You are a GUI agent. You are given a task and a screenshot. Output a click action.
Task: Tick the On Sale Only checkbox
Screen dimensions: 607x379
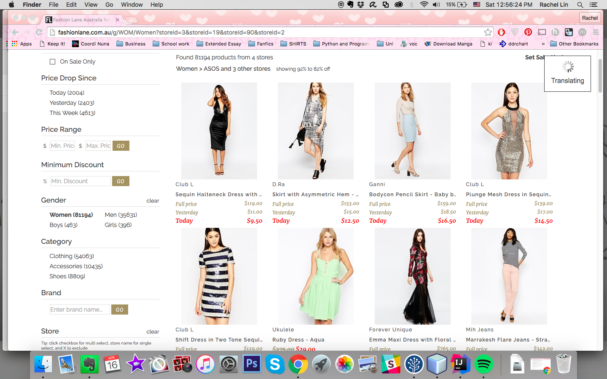pos(53,62)
